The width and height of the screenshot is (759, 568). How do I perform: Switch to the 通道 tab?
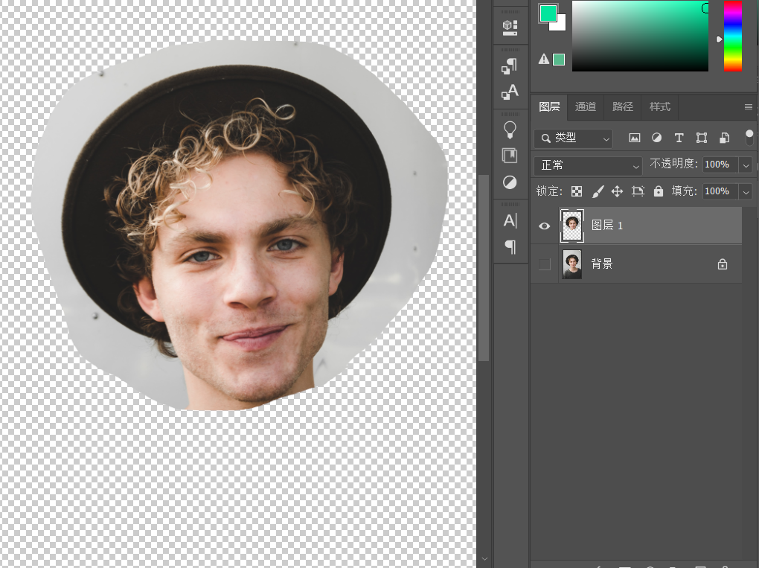pos(585,106)
